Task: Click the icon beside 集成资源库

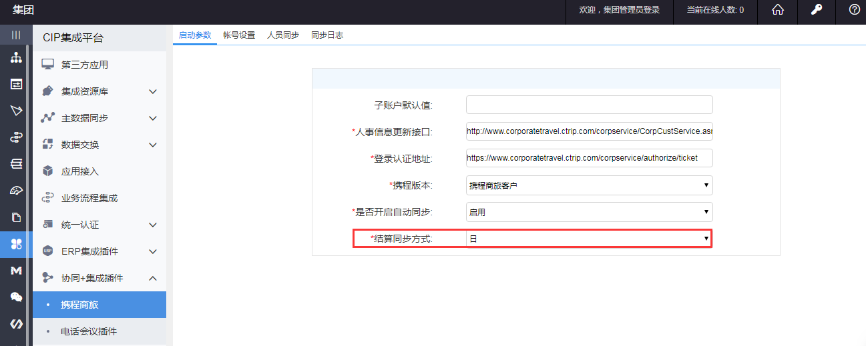Action: pyautogui.click(x=47, y=91)
